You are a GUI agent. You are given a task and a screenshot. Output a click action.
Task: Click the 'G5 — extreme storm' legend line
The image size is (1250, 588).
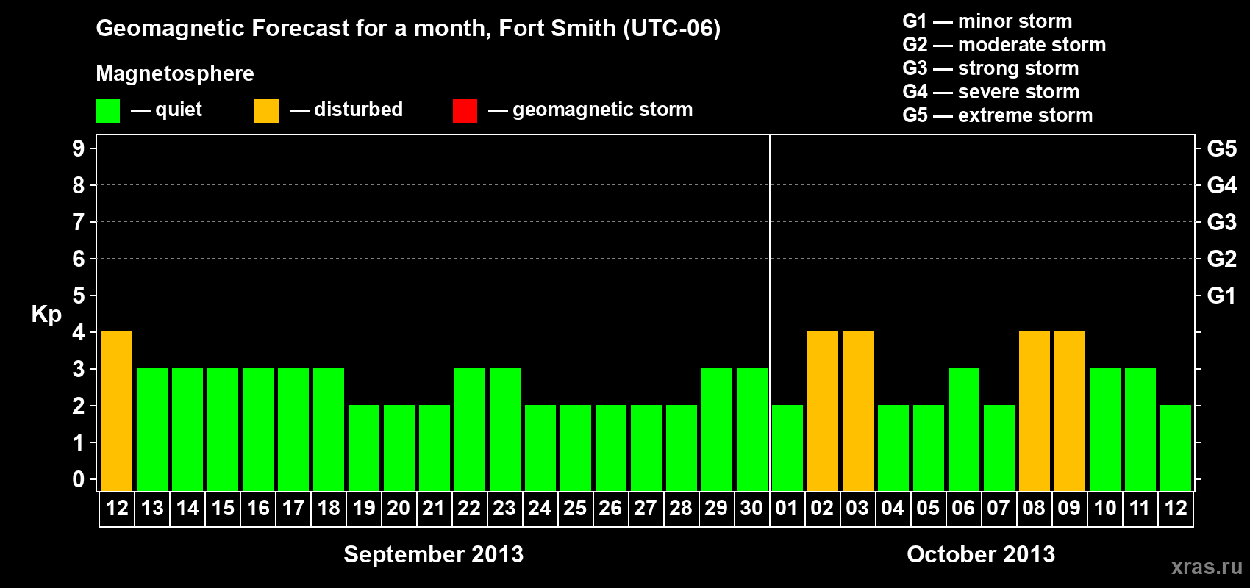pos(998,115)
